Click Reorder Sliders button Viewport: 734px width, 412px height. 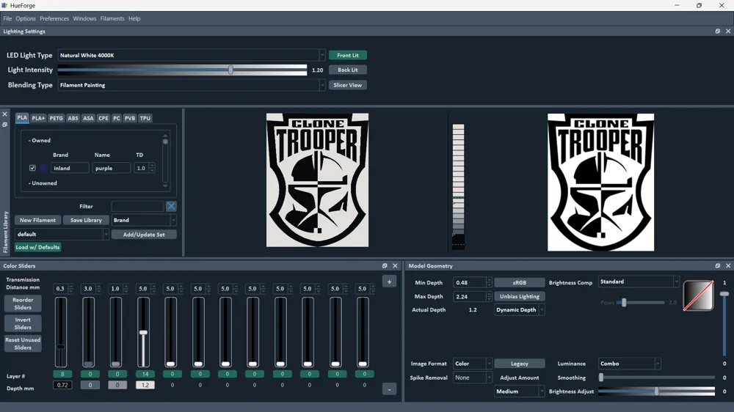tap(23, 304)
